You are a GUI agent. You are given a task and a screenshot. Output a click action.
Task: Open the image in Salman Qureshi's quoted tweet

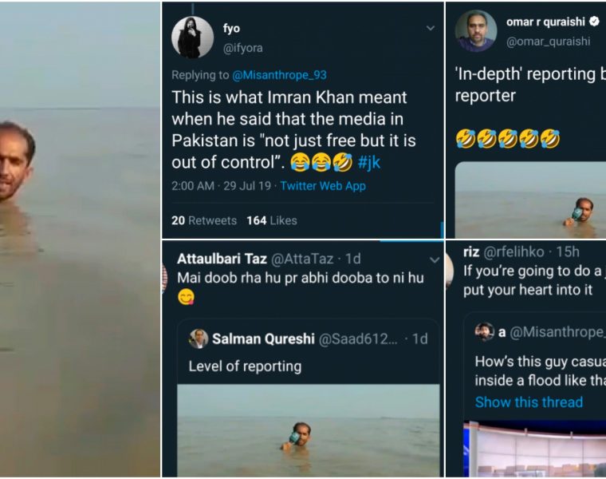308,431
